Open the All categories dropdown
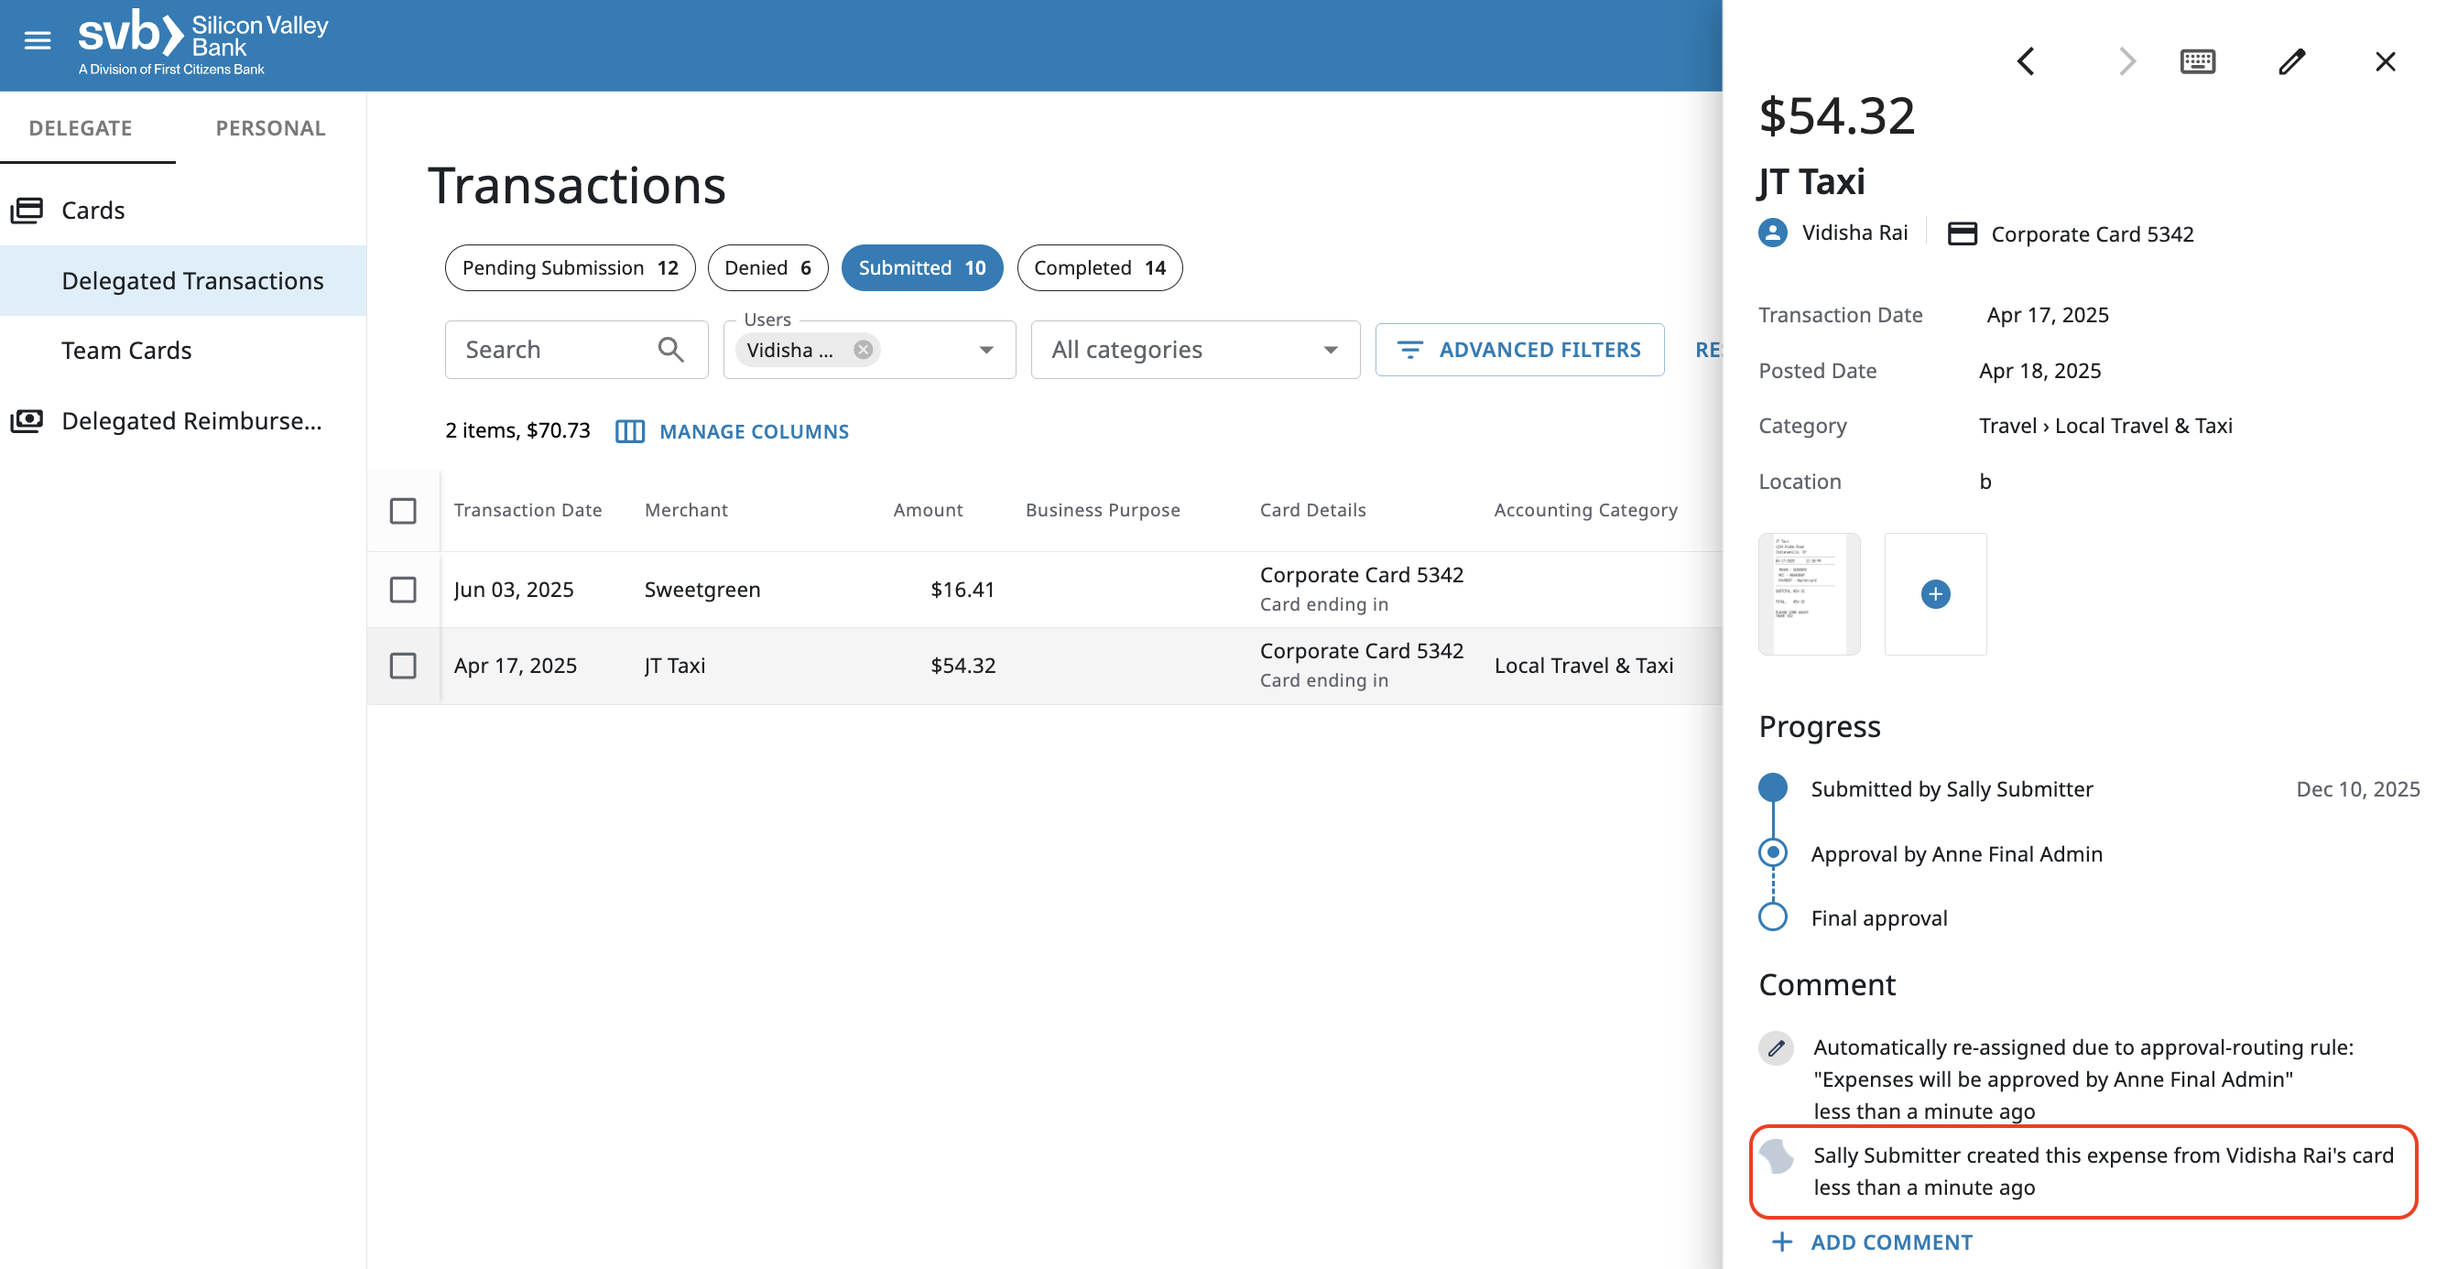The height and width of the screenshot is (1269, 2447). 1194,350
